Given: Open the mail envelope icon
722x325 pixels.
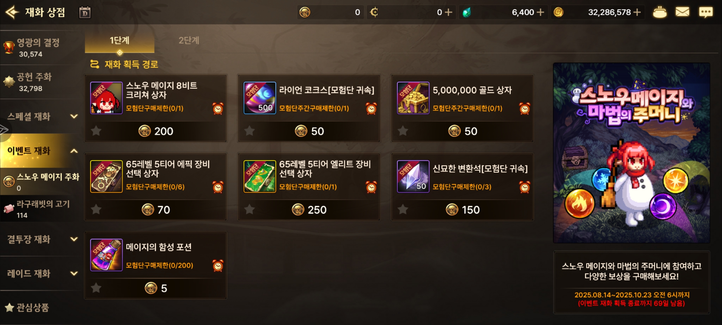Looking at the screenshot, I should click(682, 12).
